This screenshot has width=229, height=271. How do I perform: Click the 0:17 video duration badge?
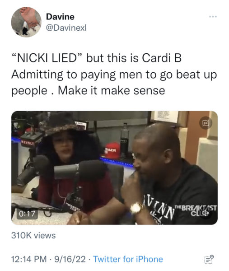27,214
